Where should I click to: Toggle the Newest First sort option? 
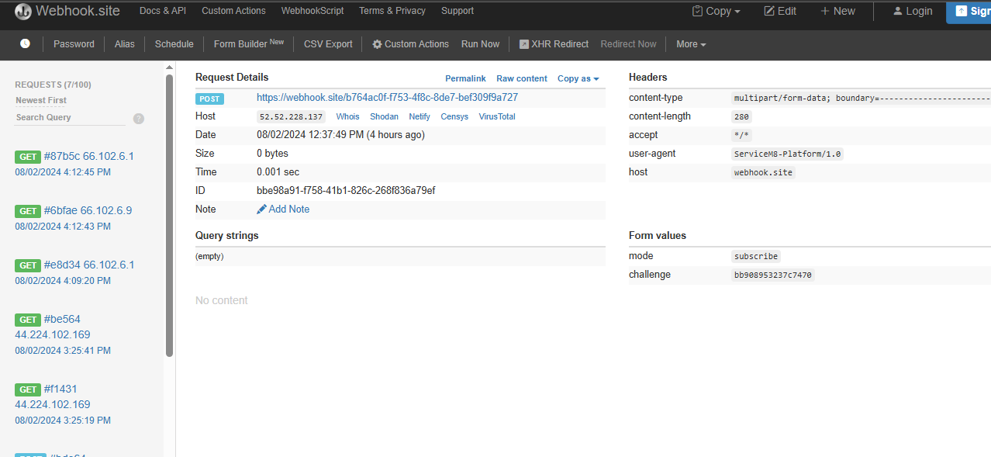click(x=41, y=100)
